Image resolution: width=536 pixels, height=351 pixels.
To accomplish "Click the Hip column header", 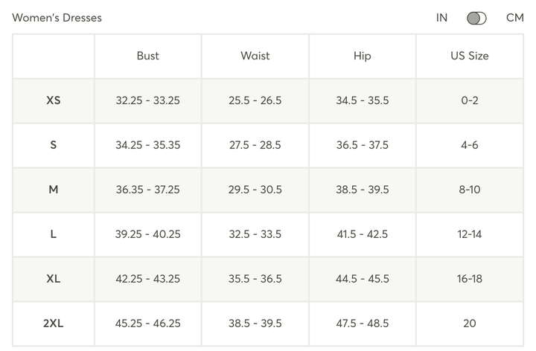I will (363, 56).
